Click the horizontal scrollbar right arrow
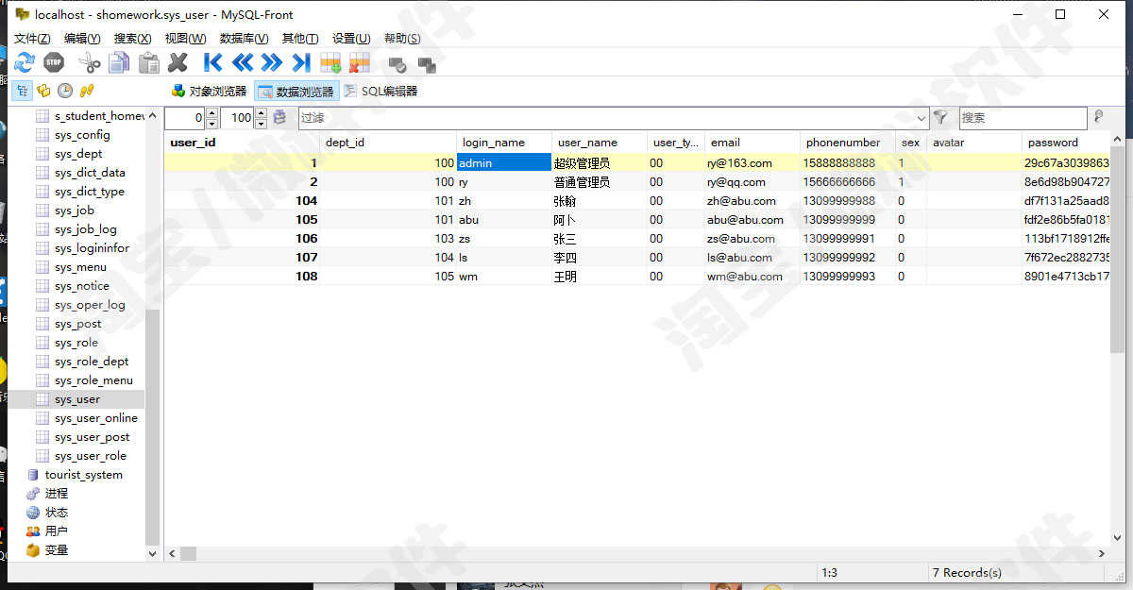 (1101, 554)
